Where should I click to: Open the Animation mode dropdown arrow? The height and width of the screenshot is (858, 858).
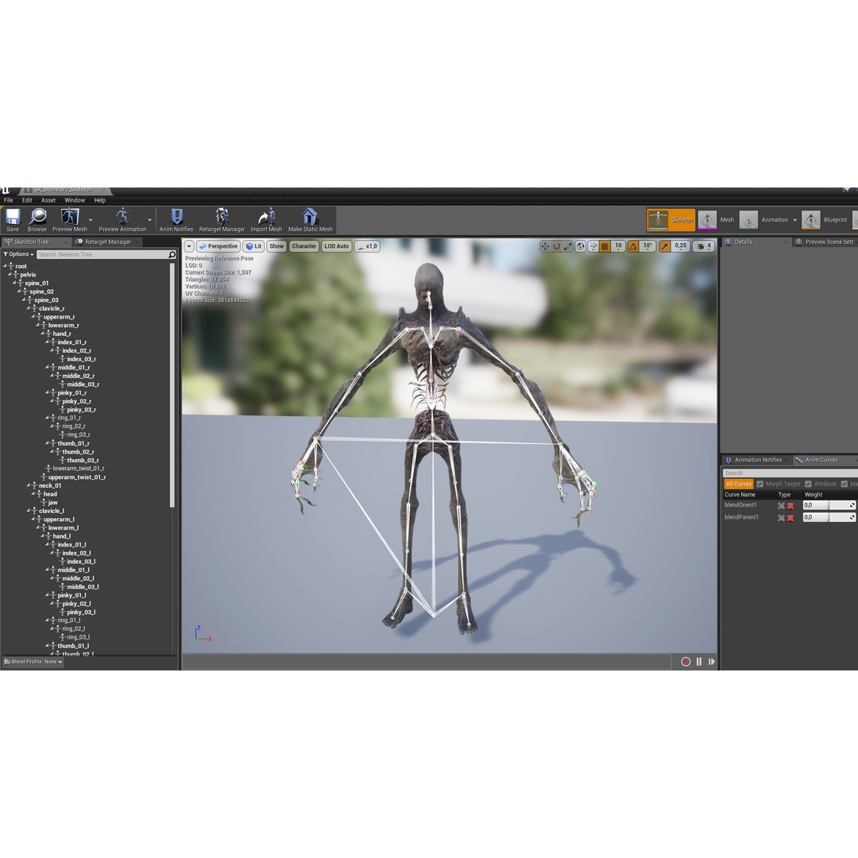click(x=795, y=220)
